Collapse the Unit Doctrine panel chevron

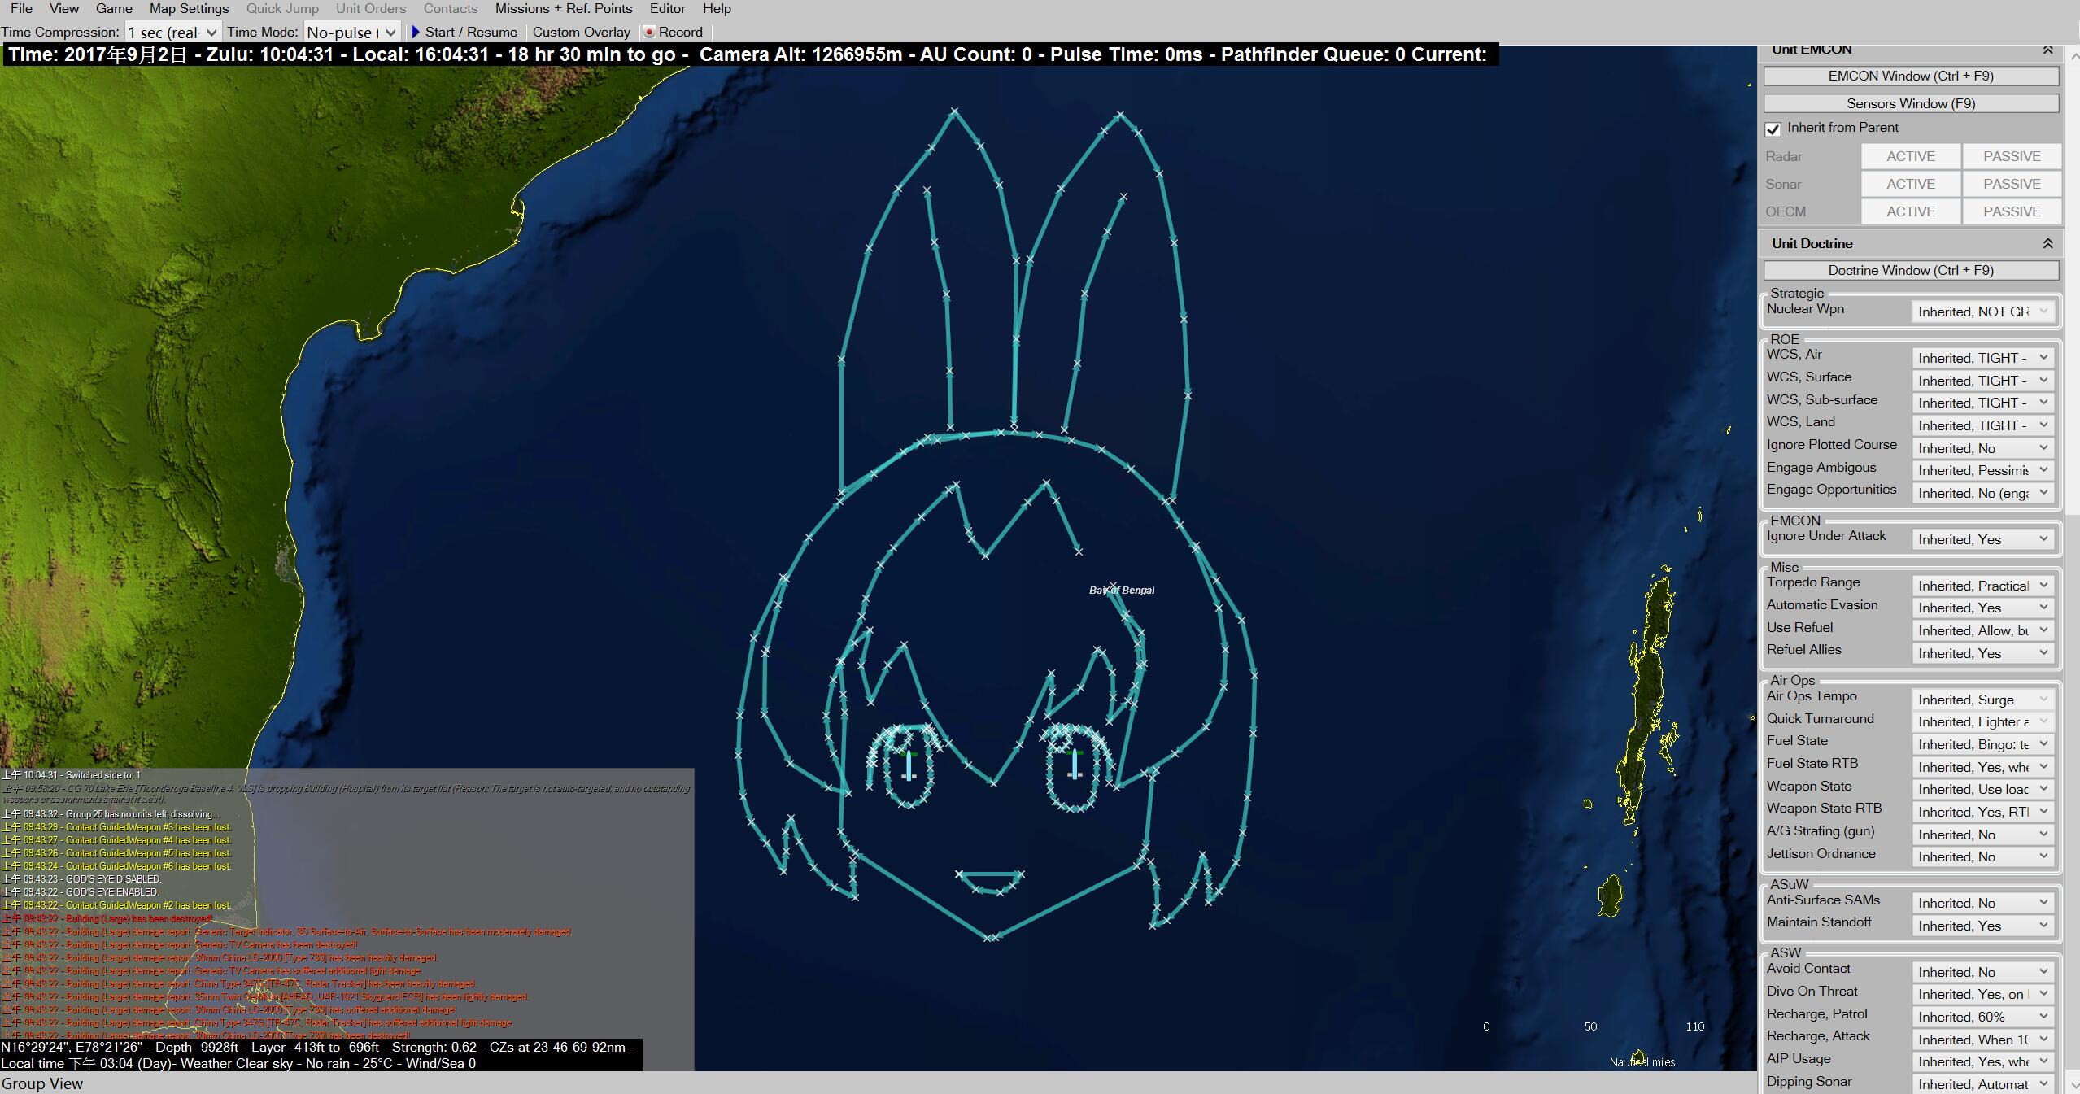point(2047,243)
